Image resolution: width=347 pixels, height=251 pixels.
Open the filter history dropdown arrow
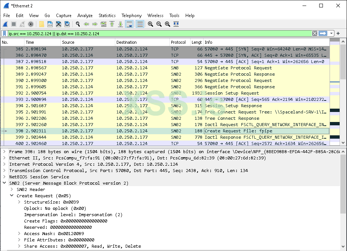point(331,33)
